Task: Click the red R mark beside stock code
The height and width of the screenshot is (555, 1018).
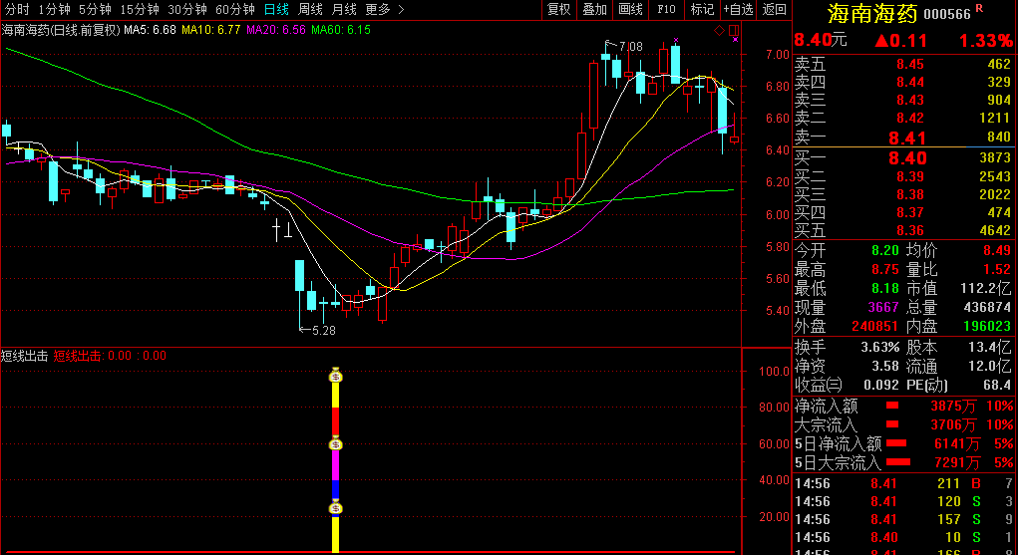Action: pos(979,9)
